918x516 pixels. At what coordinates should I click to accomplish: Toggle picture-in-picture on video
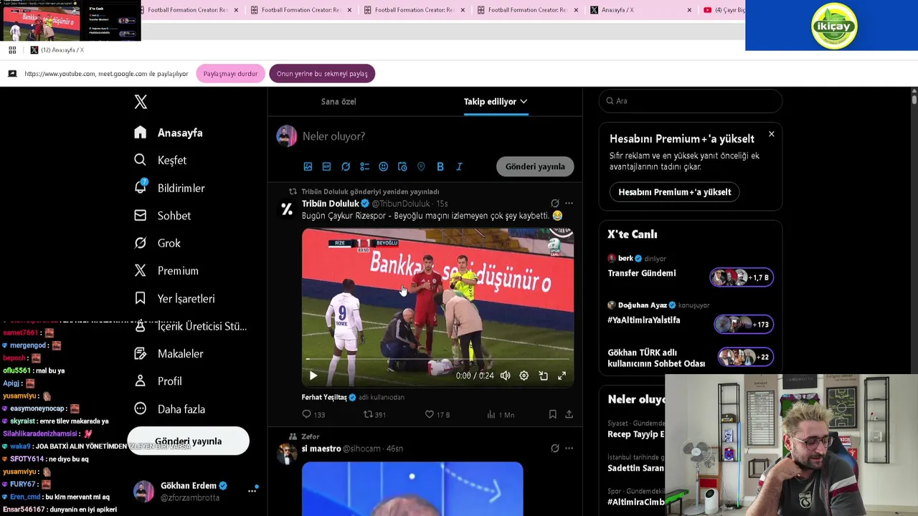pos(544,376)
